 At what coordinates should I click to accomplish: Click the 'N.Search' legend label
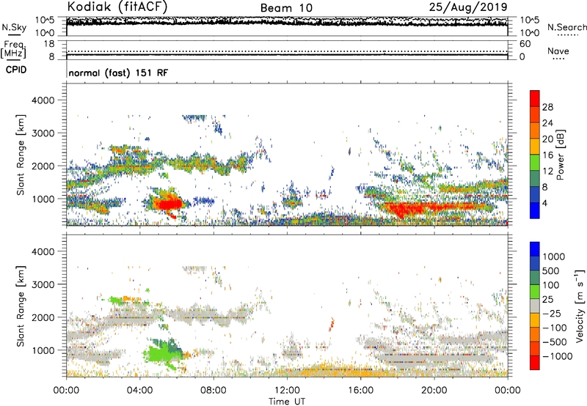coord(566,27)
